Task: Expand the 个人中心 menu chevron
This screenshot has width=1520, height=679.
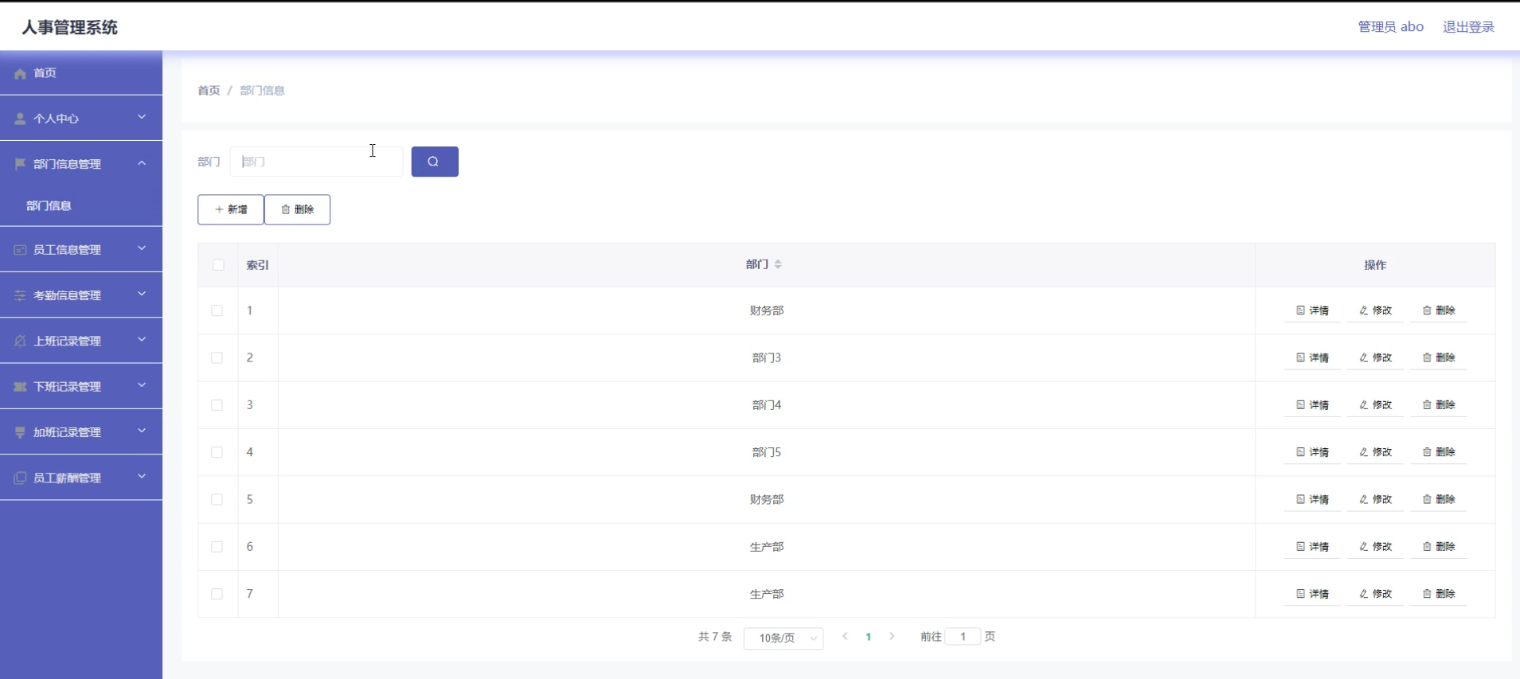Action: pos(142,117)
